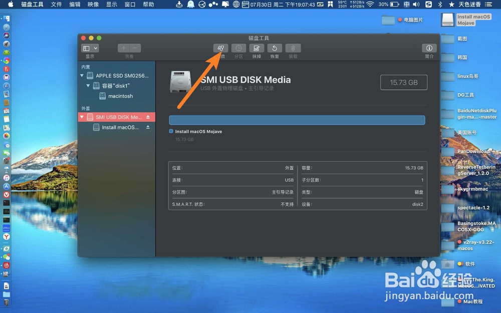The width and height of the screenshot is (501, 313).
Task: Click the blue partition usage bar
Action: 297,120
